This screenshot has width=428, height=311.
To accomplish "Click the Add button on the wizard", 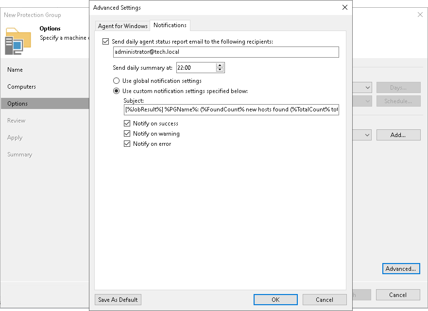I will pyautogui.click(x=398, y=135).
